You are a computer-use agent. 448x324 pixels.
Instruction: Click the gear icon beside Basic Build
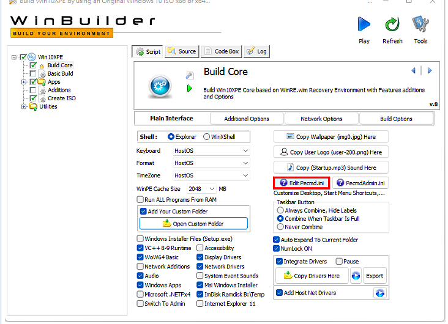tap(43, 74)
